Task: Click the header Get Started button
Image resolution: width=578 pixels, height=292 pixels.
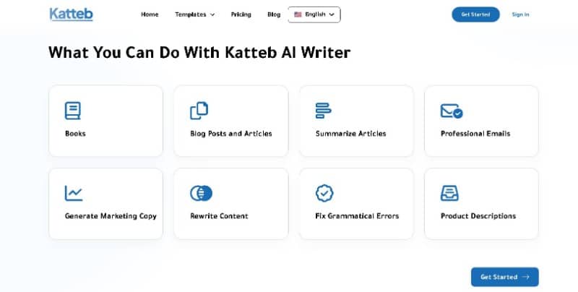Action: [x=476, y=14]
